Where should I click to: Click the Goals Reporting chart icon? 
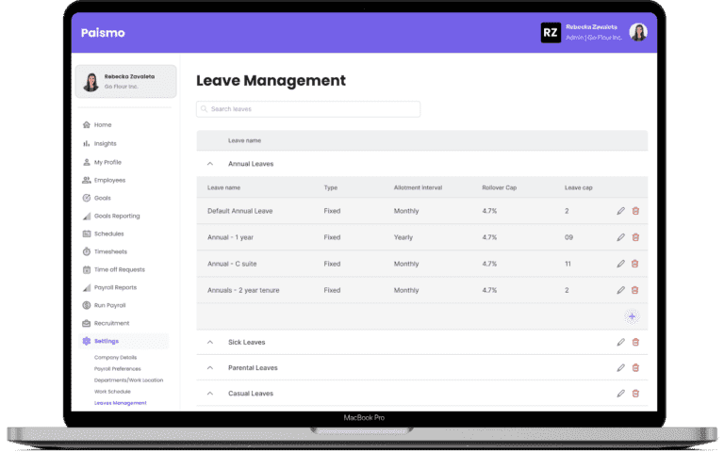(87, 216)
